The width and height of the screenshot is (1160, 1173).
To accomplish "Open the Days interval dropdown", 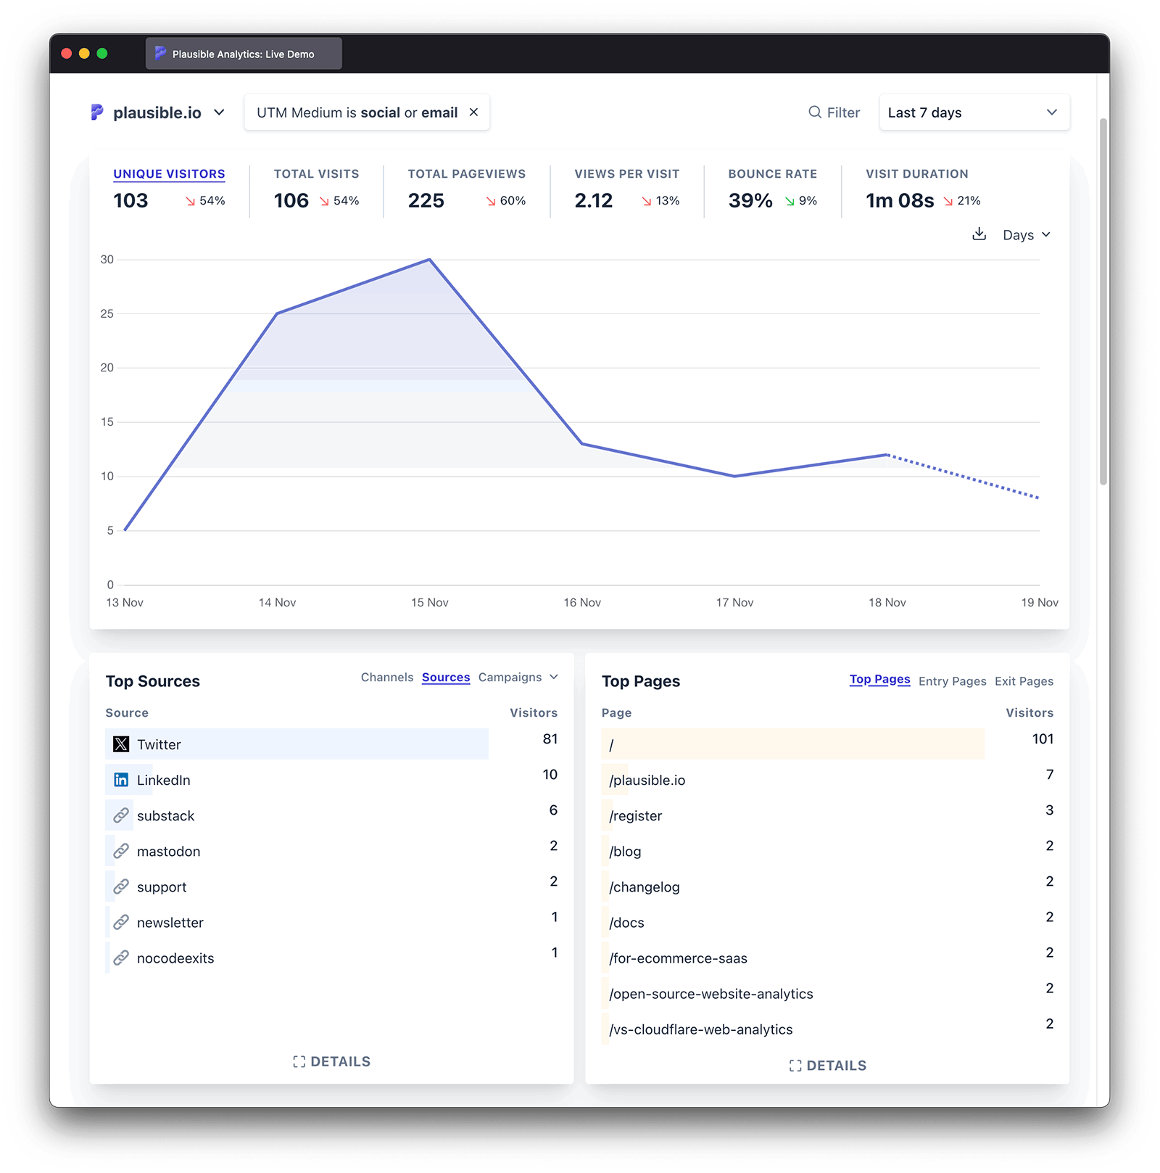I will tap(1025, 234).
